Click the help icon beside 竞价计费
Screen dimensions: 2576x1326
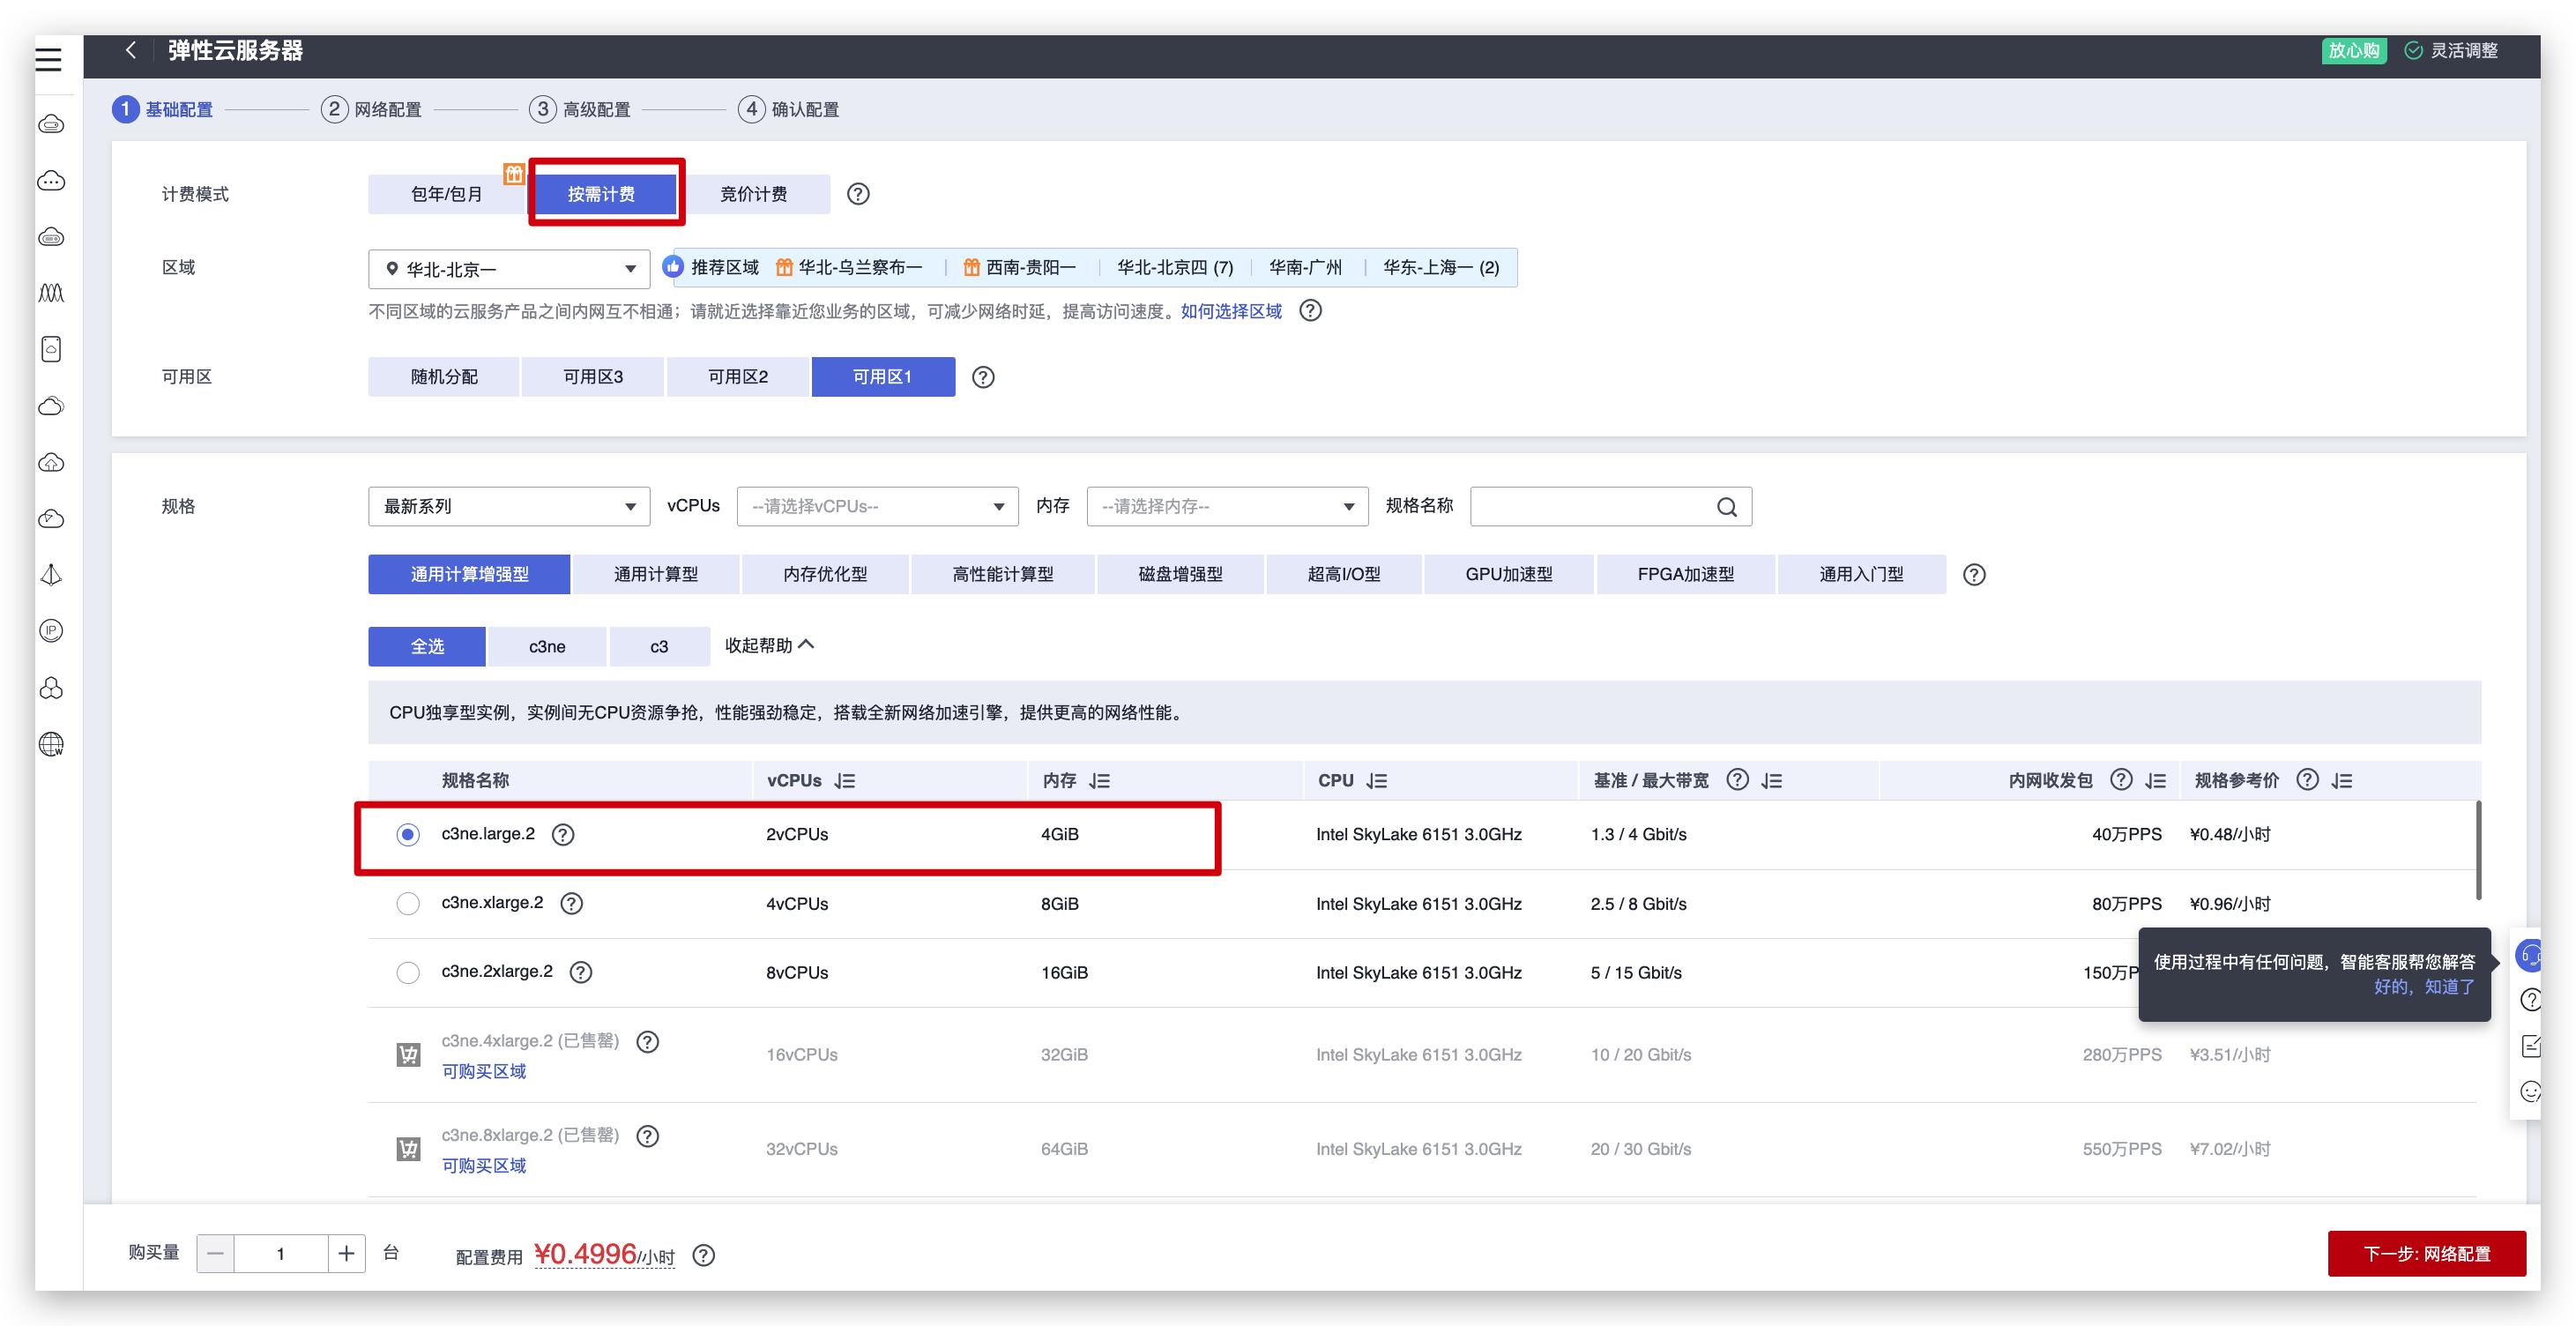tap(858, 194)
